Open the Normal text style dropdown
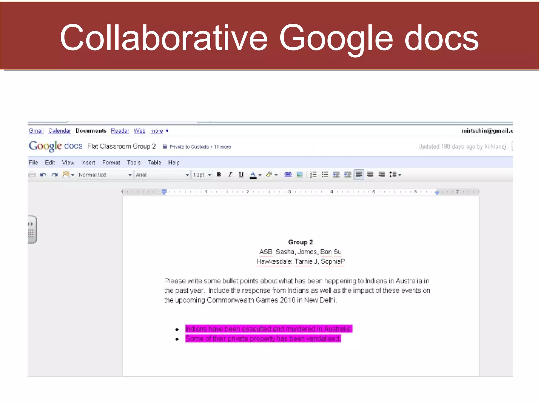The image size is (539, 404). (105, 175)
